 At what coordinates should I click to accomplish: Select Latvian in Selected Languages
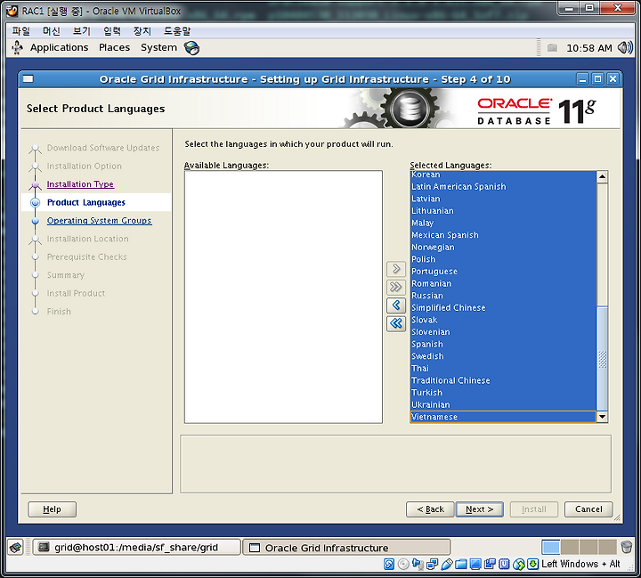[503, 199]
